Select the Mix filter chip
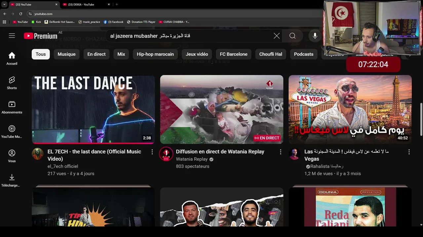The height and width of the screenshot is (237, 423). pos(121,54)
